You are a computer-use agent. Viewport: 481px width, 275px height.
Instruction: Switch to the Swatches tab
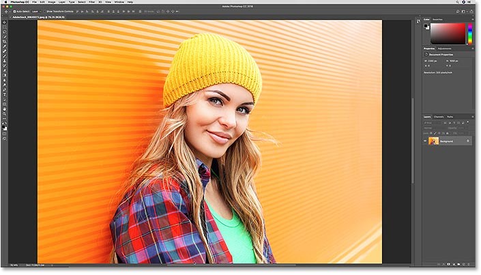(437, 20)
